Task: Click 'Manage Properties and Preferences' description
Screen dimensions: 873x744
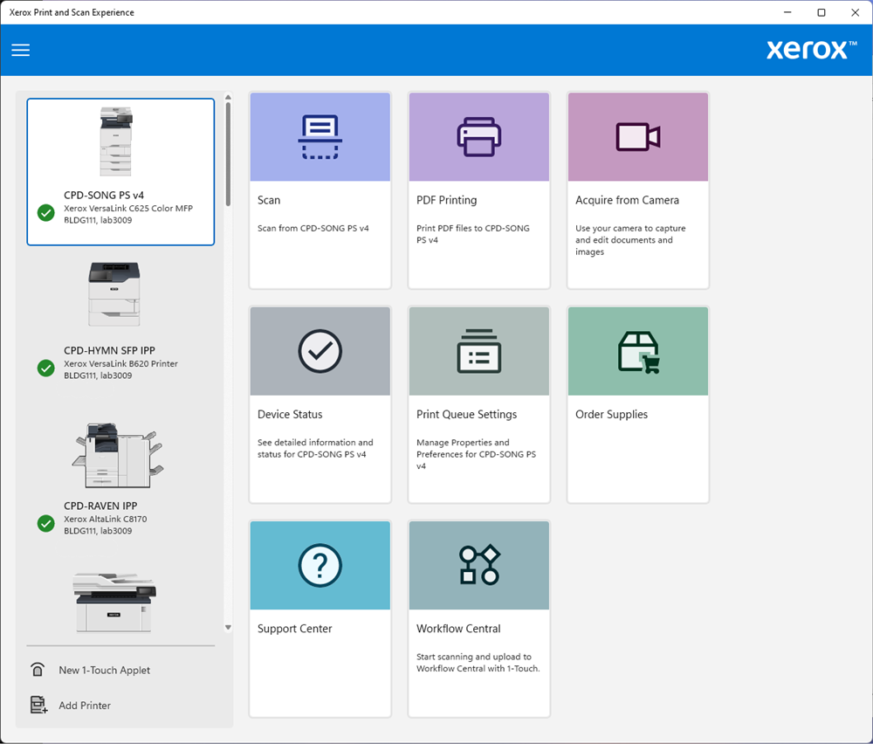Action: point(476,454)
